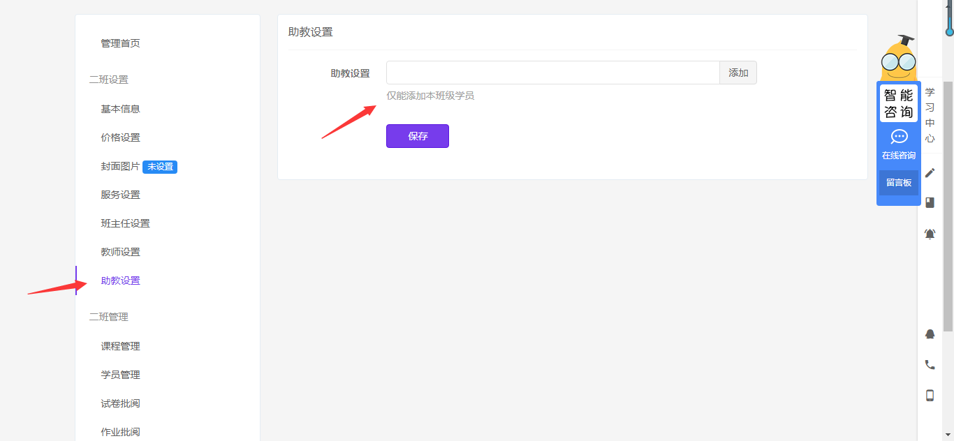
Task: Open the mobile device icon
Action: (930, 396)
